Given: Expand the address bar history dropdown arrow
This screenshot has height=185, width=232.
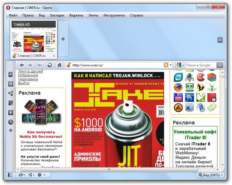Looking at the screenshot, I should 171,65.
